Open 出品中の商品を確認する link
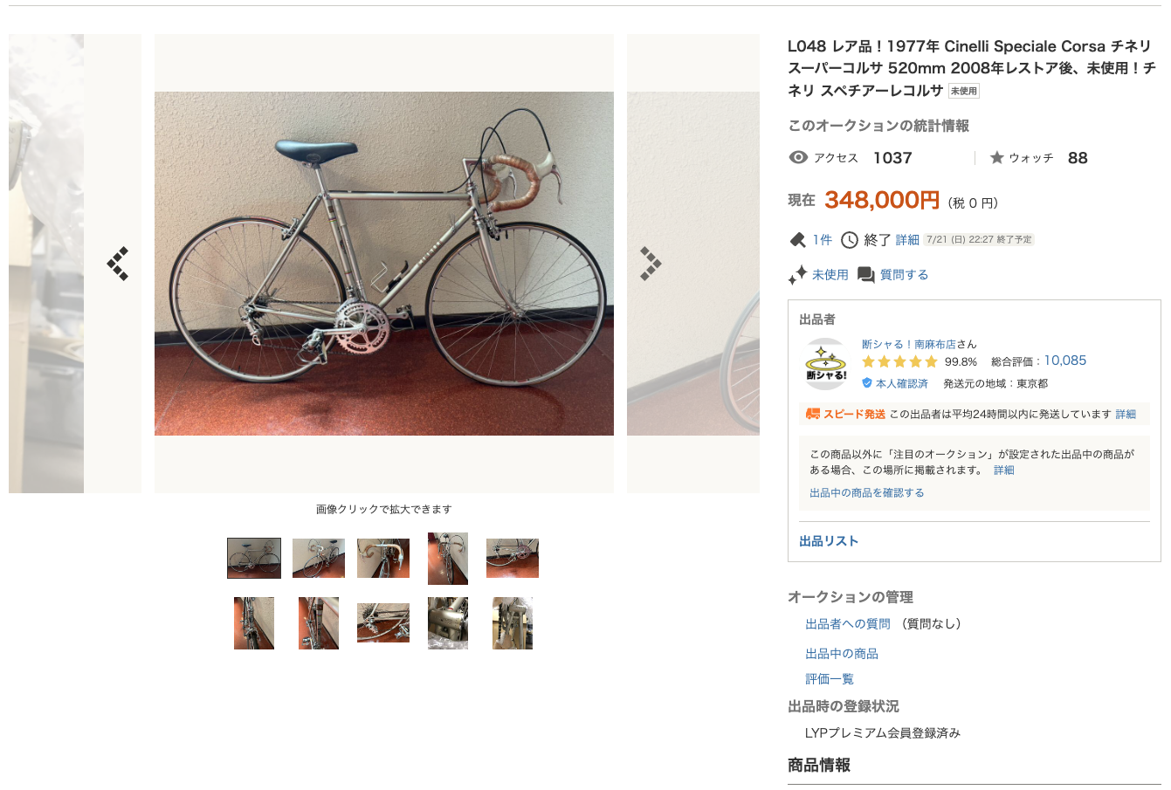Screen dimensions: 1171x790 pyautogui.click(x=866, y=493)
